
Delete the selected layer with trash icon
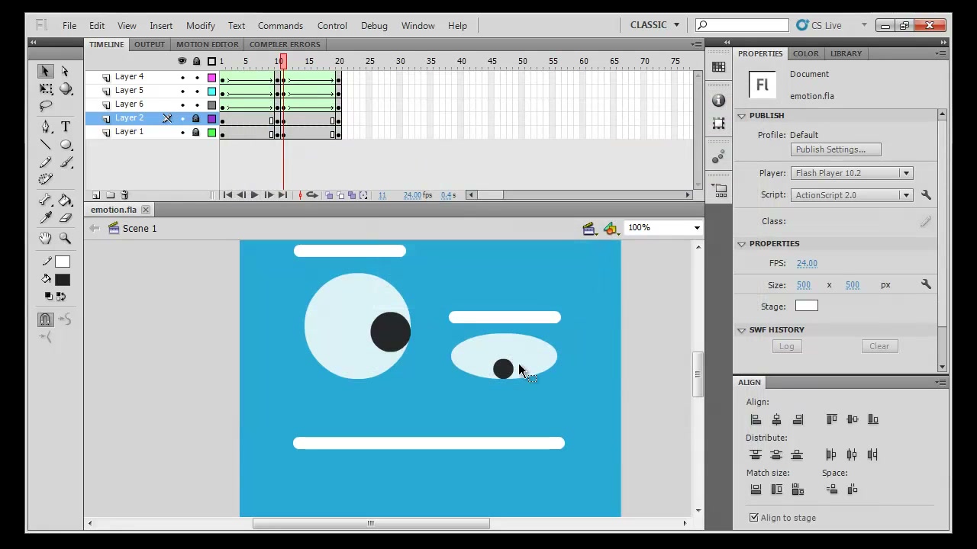124,195
